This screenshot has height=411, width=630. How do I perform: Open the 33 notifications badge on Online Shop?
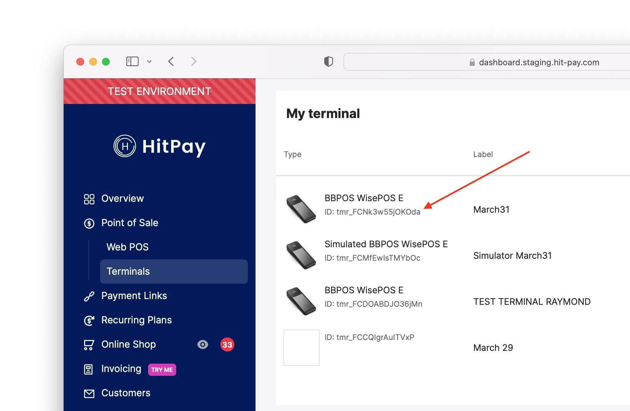point(227,344)
